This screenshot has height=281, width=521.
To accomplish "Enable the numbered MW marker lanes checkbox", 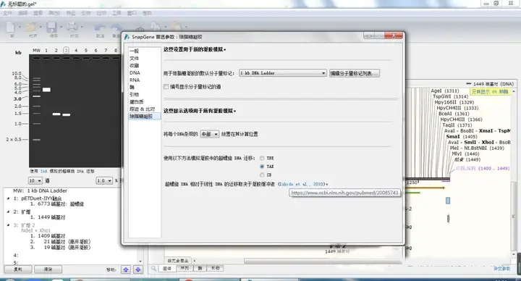I will [166, 87].
